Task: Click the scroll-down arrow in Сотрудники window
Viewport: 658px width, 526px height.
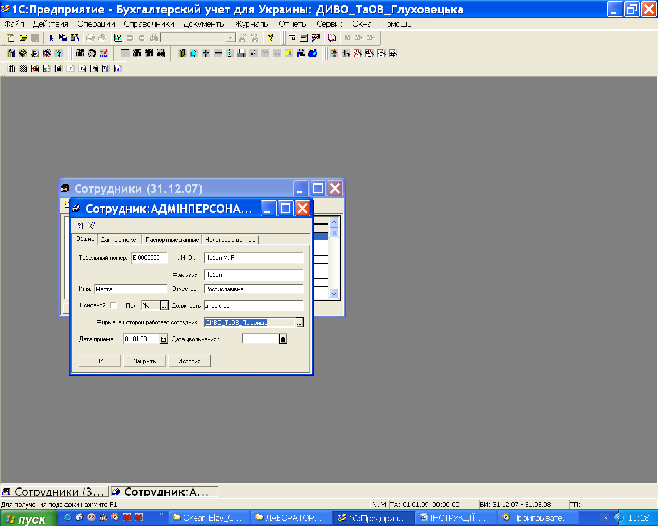Action: [334, 294]
